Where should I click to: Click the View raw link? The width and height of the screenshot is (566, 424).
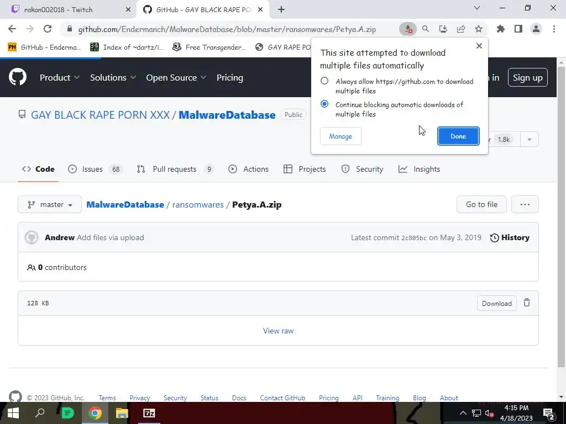279,331
